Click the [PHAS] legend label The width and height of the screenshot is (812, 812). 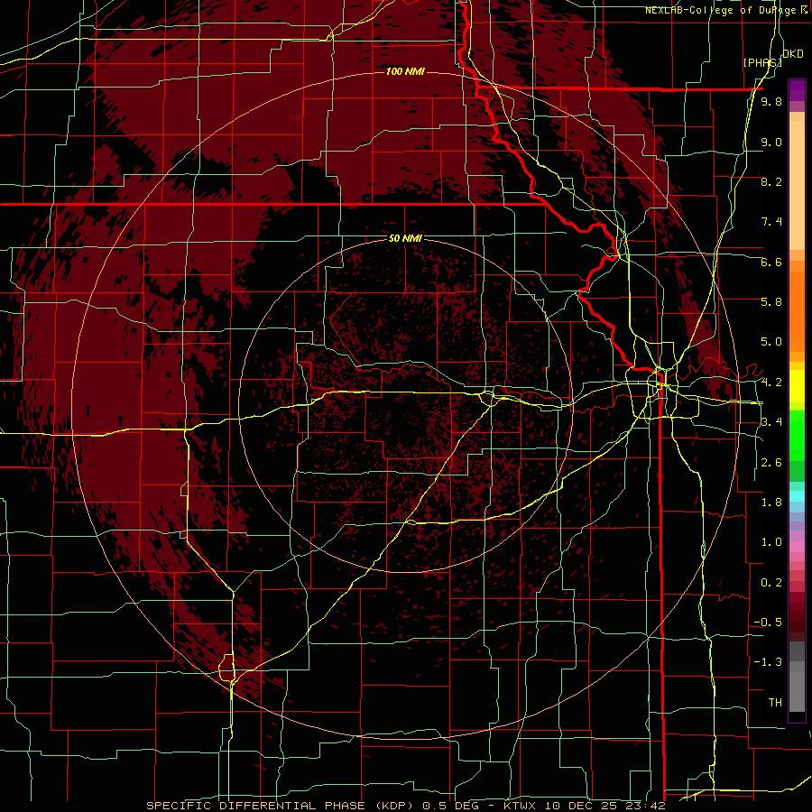(x=761, y=62)
